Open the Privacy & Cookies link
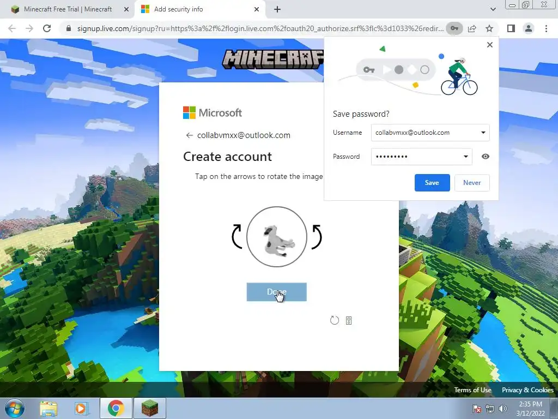Viewport: 558px width, 419px height. [x=527, y=390]
